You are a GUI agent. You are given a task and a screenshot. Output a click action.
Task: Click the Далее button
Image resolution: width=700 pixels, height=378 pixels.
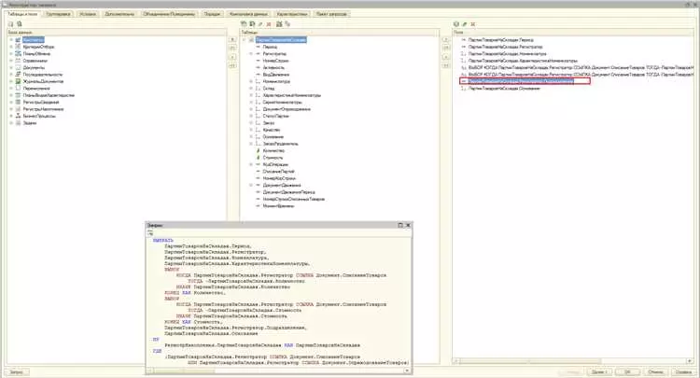pyautogui.click(x=599, y=371)
